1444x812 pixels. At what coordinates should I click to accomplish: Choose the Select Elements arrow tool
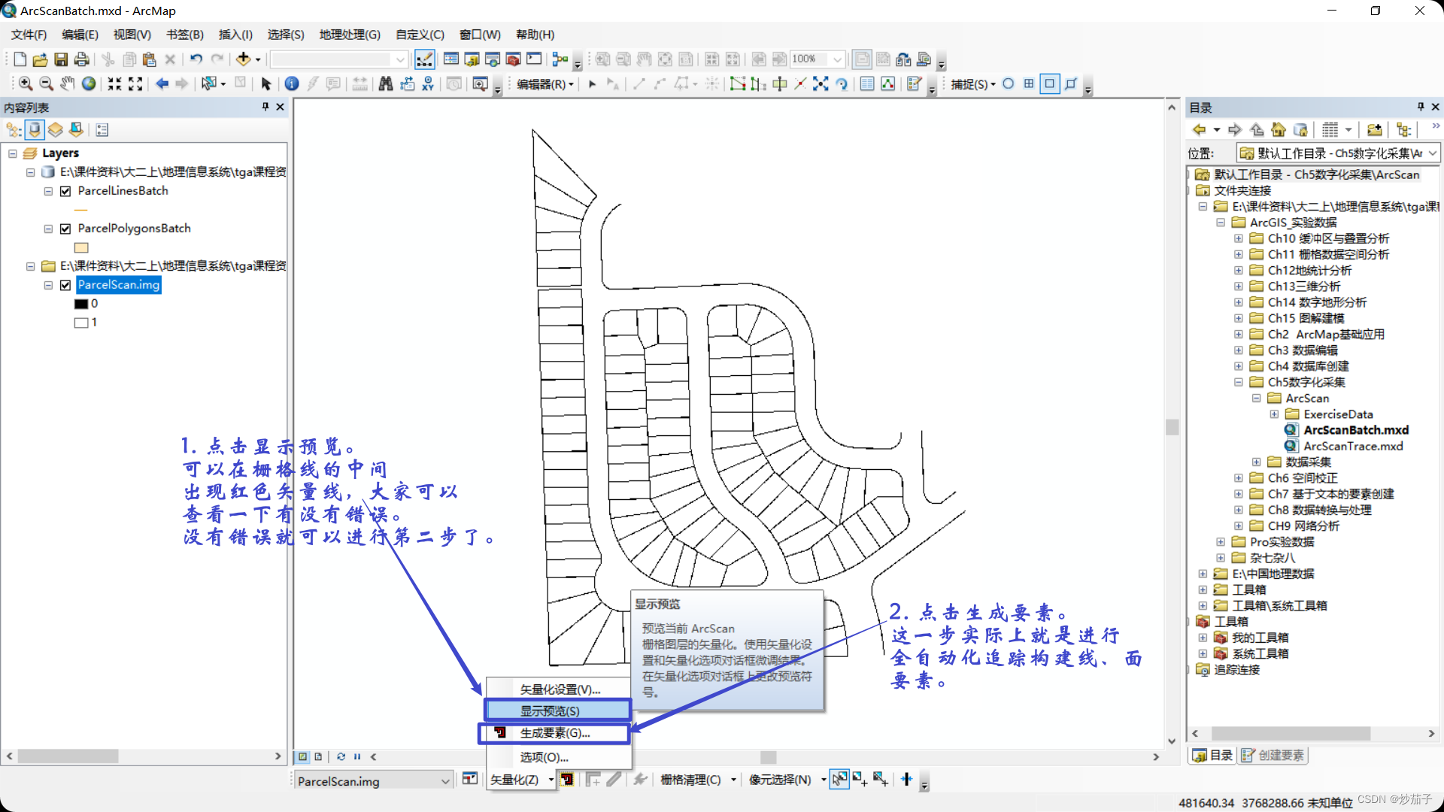click(x=265, y=83)
